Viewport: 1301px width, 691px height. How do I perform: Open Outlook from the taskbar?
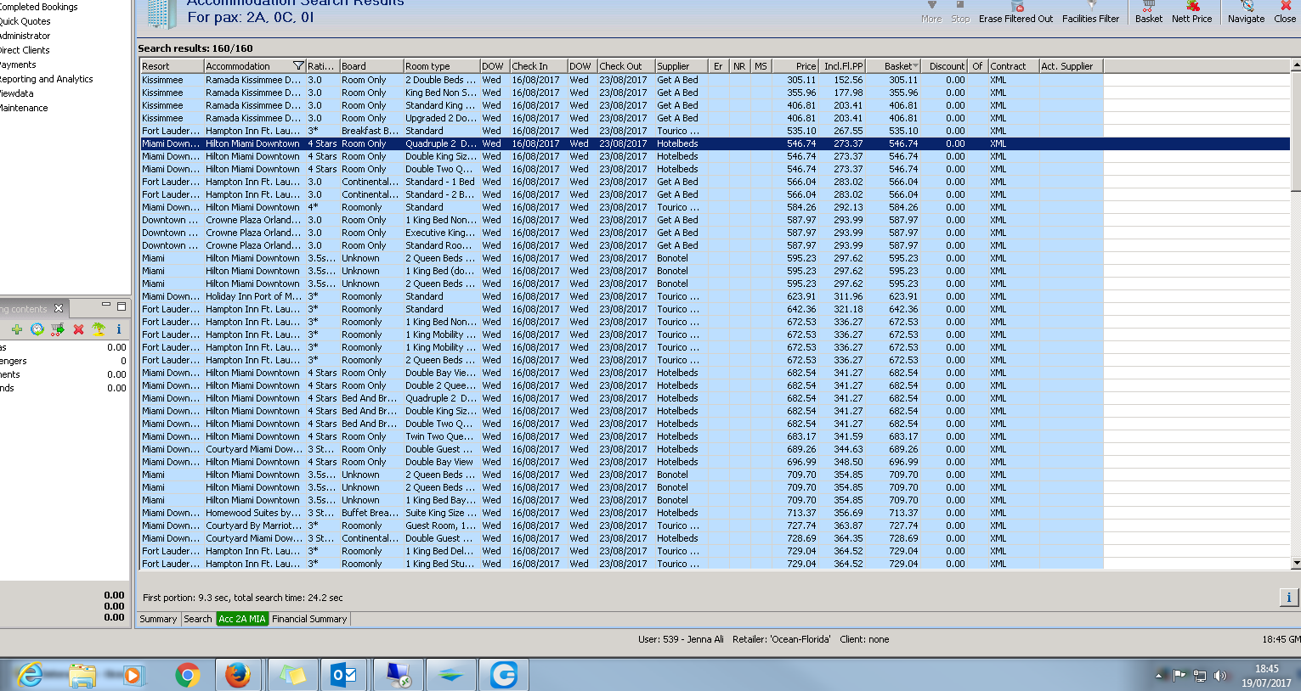click(344, 676)
